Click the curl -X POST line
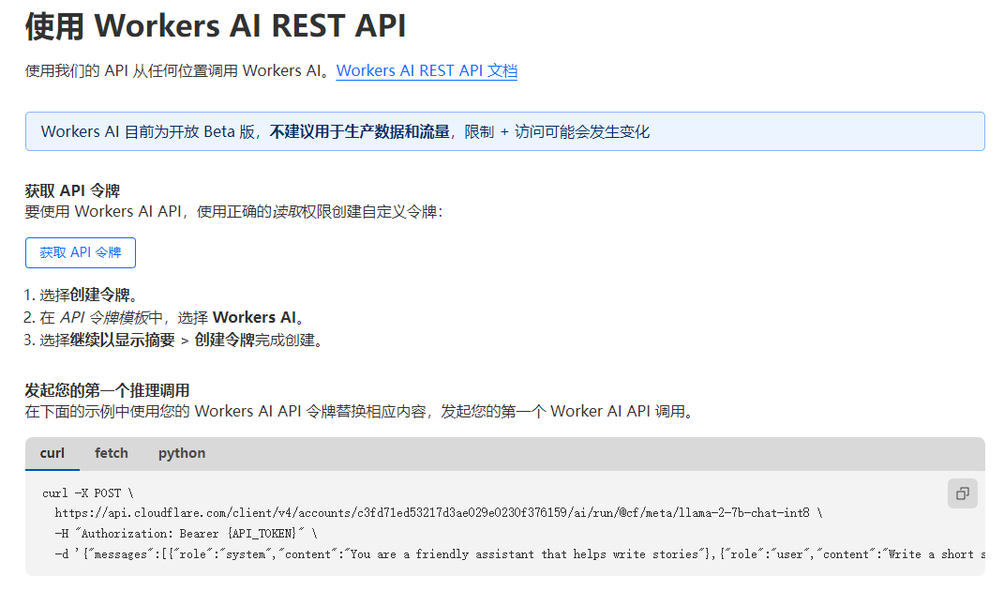Image resolution: width=1004 pixels, height=591 pixels. tap(88, 492)
